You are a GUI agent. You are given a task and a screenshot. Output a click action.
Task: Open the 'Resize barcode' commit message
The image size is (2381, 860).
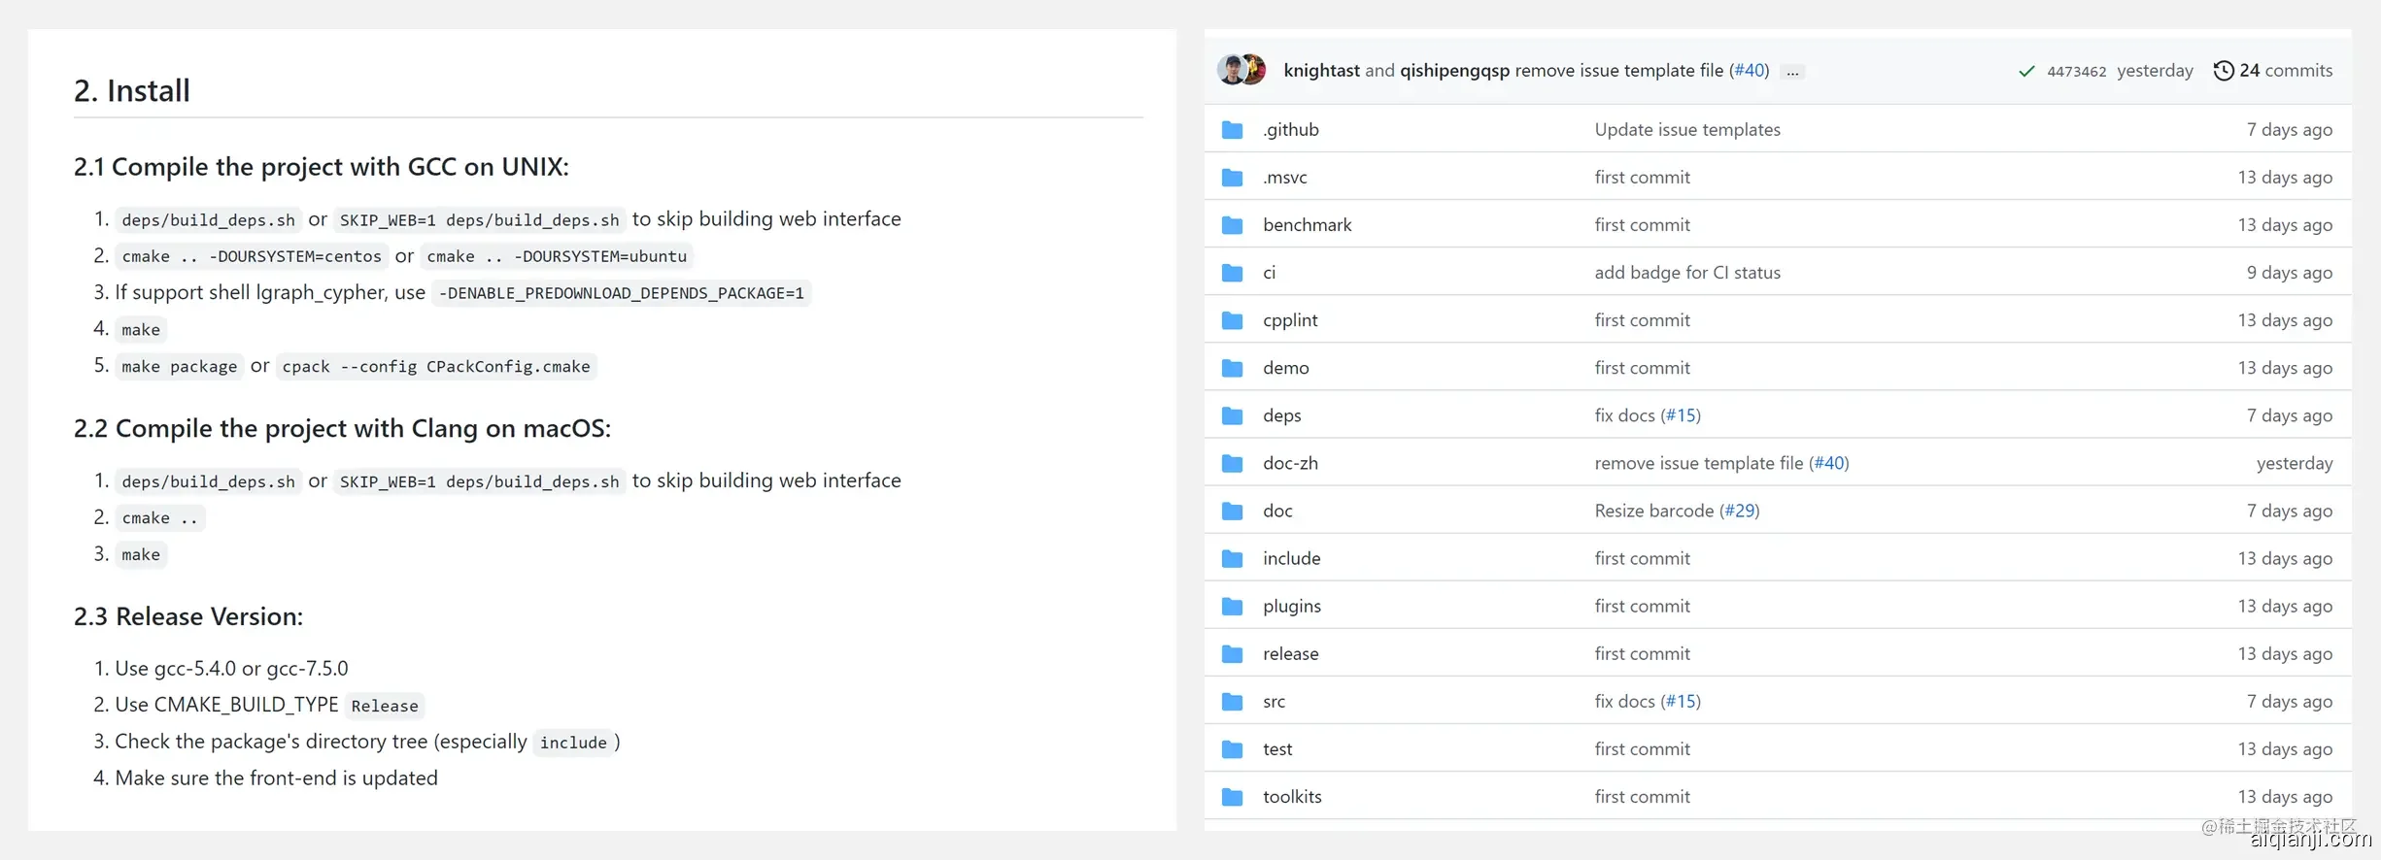click(1653, 511)
